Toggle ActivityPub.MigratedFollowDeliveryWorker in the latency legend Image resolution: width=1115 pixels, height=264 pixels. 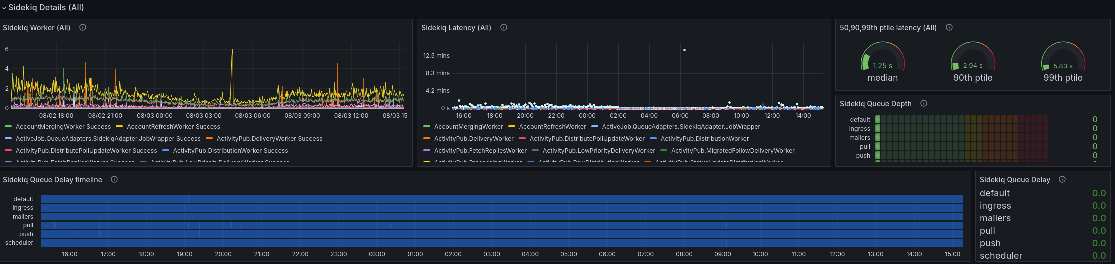733,151
